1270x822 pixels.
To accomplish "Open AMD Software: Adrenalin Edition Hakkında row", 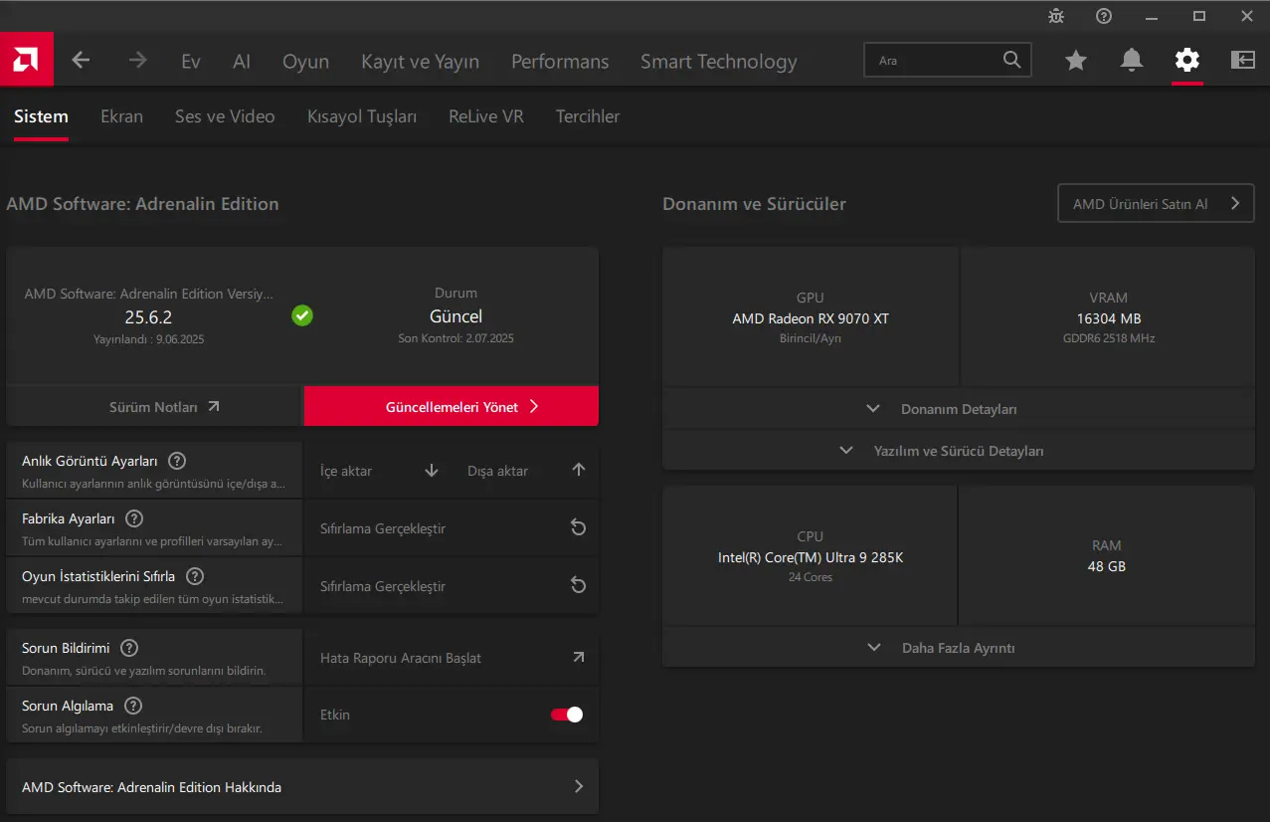I will (x=302, y=787).
